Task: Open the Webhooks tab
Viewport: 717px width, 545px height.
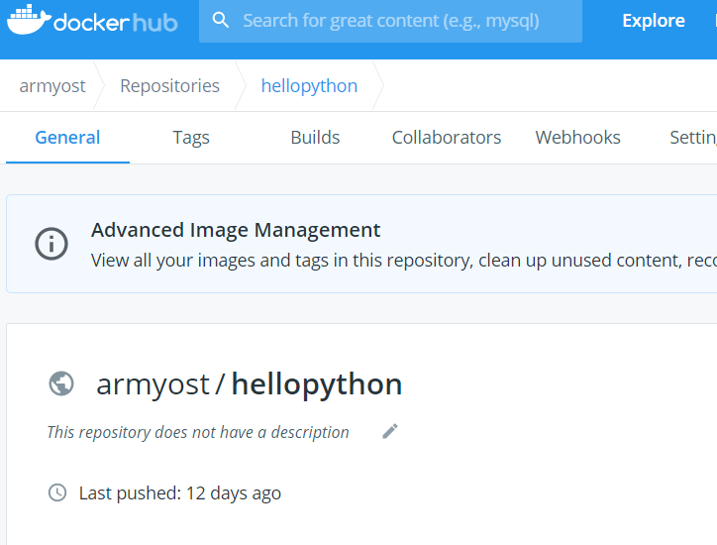Action: [x=578, y=138]
